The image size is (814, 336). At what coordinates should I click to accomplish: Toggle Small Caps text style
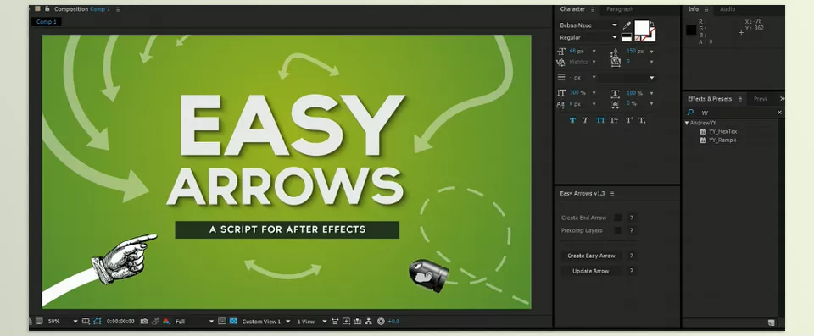click(x=614, y=120)
